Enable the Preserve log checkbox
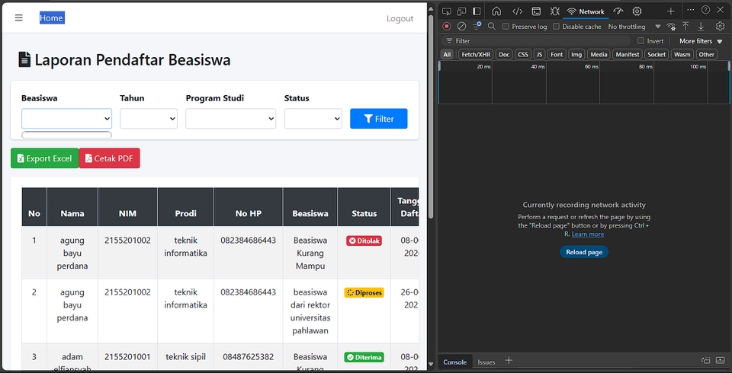732x373 pixels. 506,27
